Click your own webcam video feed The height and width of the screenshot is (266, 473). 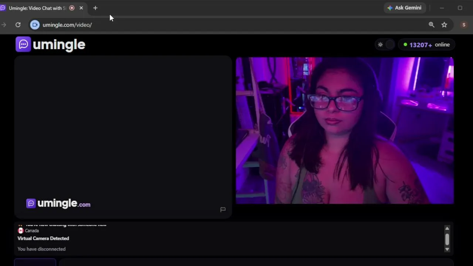(x=345, y=130)
